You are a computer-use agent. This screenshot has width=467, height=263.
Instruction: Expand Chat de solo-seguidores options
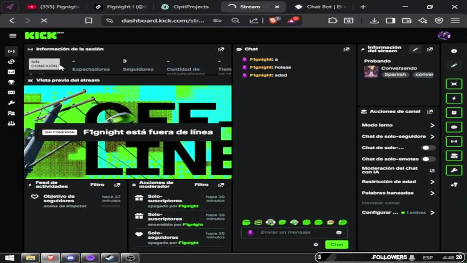pyautogui.click(x=432, y=137)
